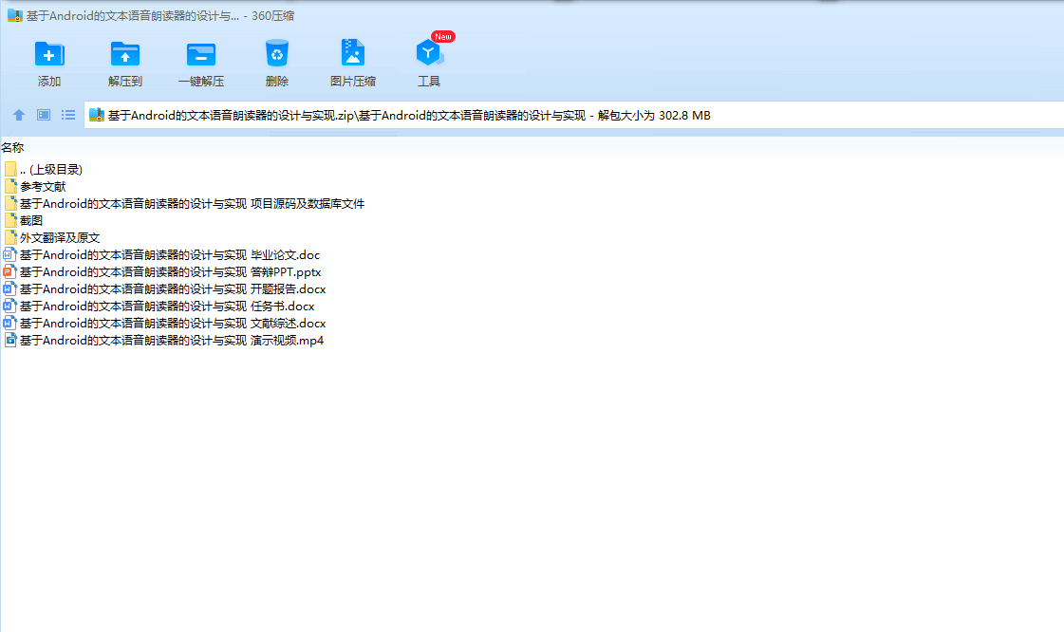Select the 开题报告.docx file name

[x=173, y=288]
